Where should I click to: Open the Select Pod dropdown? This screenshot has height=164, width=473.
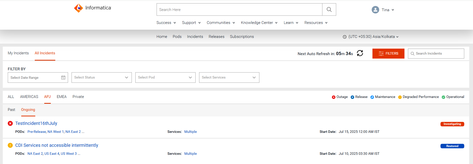pos(165,78)
